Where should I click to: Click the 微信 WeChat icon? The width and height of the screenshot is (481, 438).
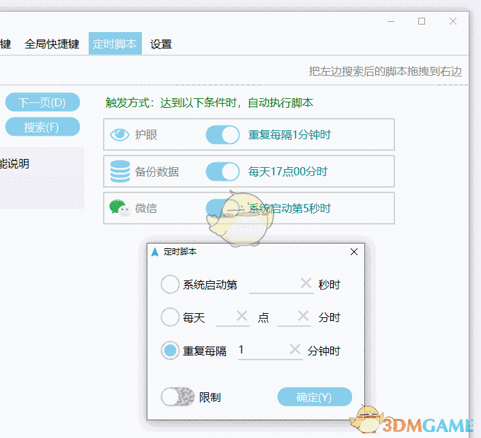pos(119,208)
